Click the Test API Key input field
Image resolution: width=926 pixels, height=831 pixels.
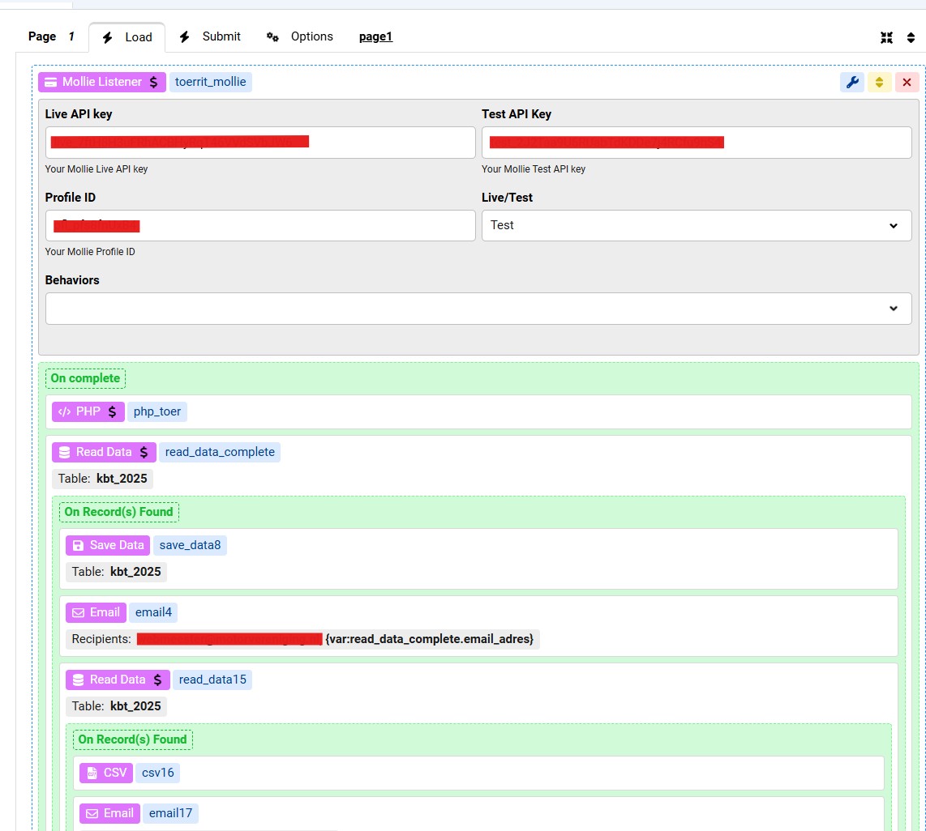696,143
